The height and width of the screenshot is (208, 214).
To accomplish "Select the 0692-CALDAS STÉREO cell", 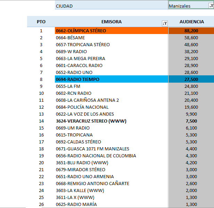I will click(112, 142).
